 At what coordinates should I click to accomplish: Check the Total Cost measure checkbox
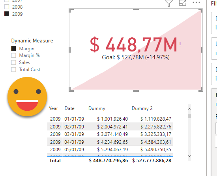pos(13,70)
